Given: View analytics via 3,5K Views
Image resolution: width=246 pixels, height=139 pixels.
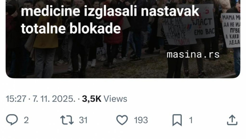Looking at the screenshot, I should [x=105, y=99].
